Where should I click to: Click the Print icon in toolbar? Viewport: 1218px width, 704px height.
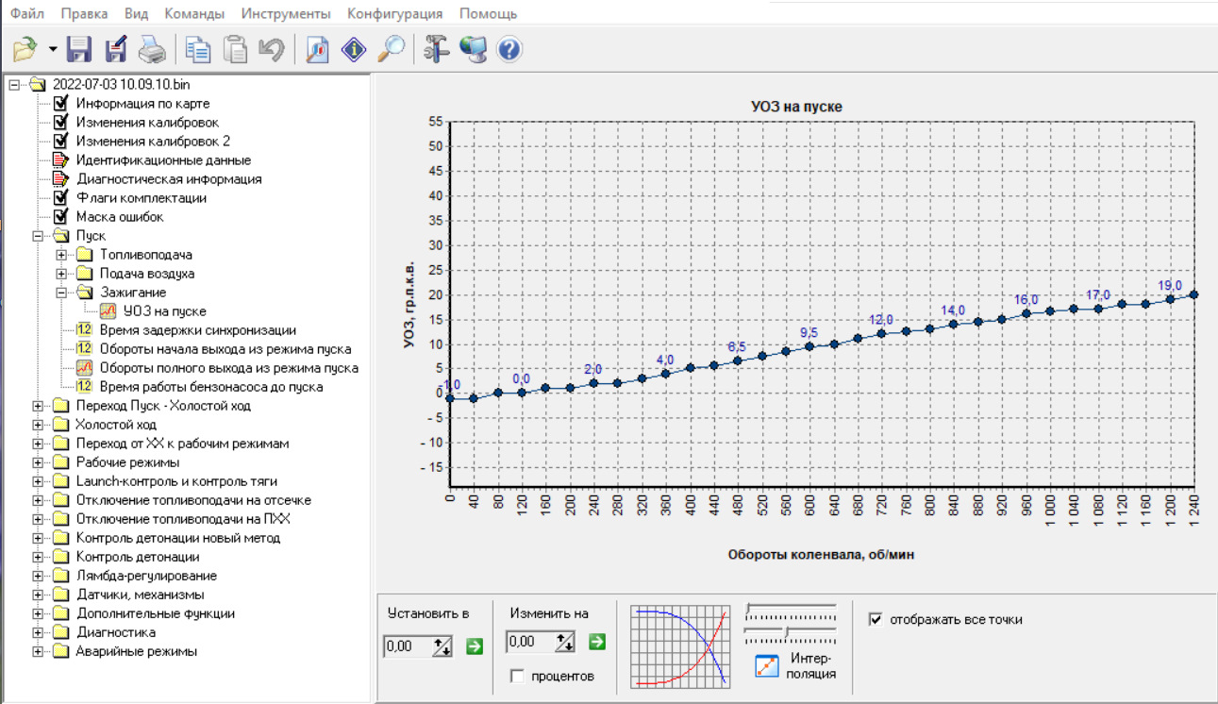(152, 49)
